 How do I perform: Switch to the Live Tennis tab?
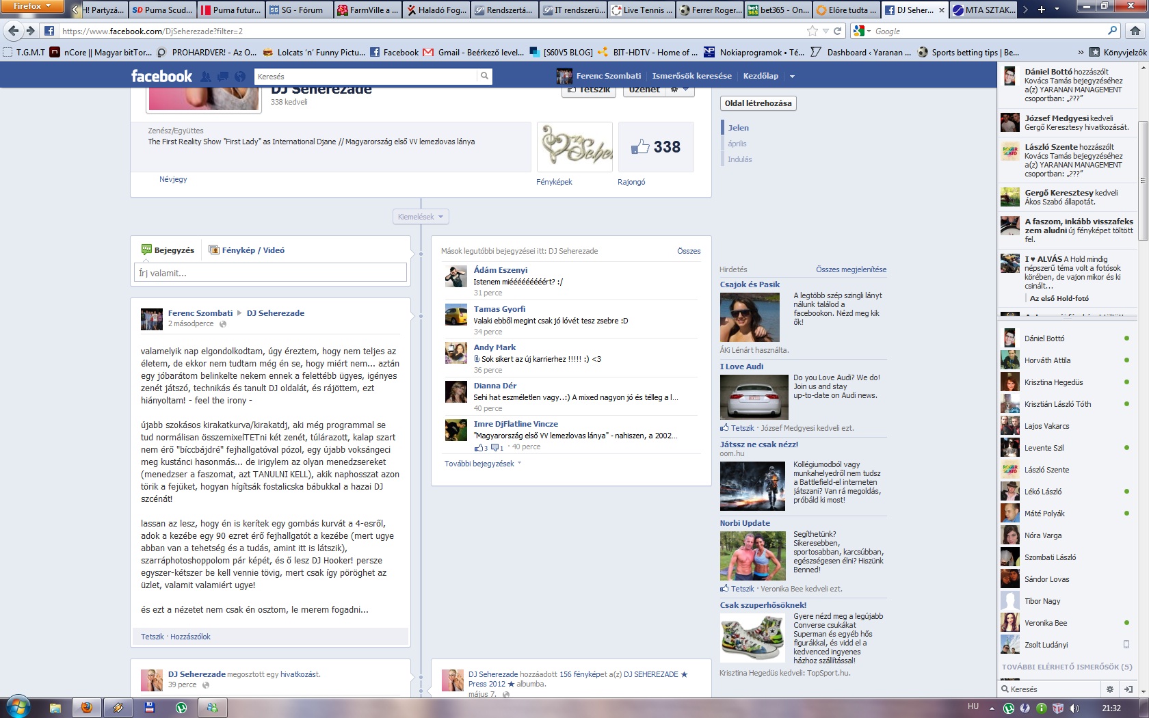641,10
